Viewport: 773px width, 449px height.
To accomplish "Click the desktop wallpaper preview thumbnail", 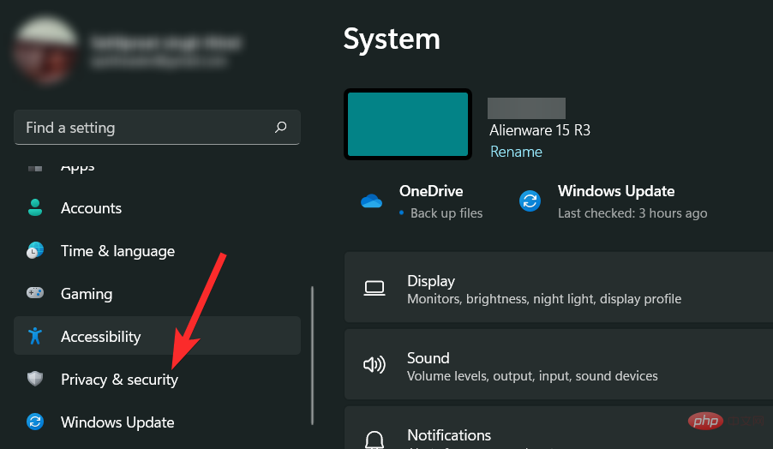I will pyautogui.click(x=408, y=124).
